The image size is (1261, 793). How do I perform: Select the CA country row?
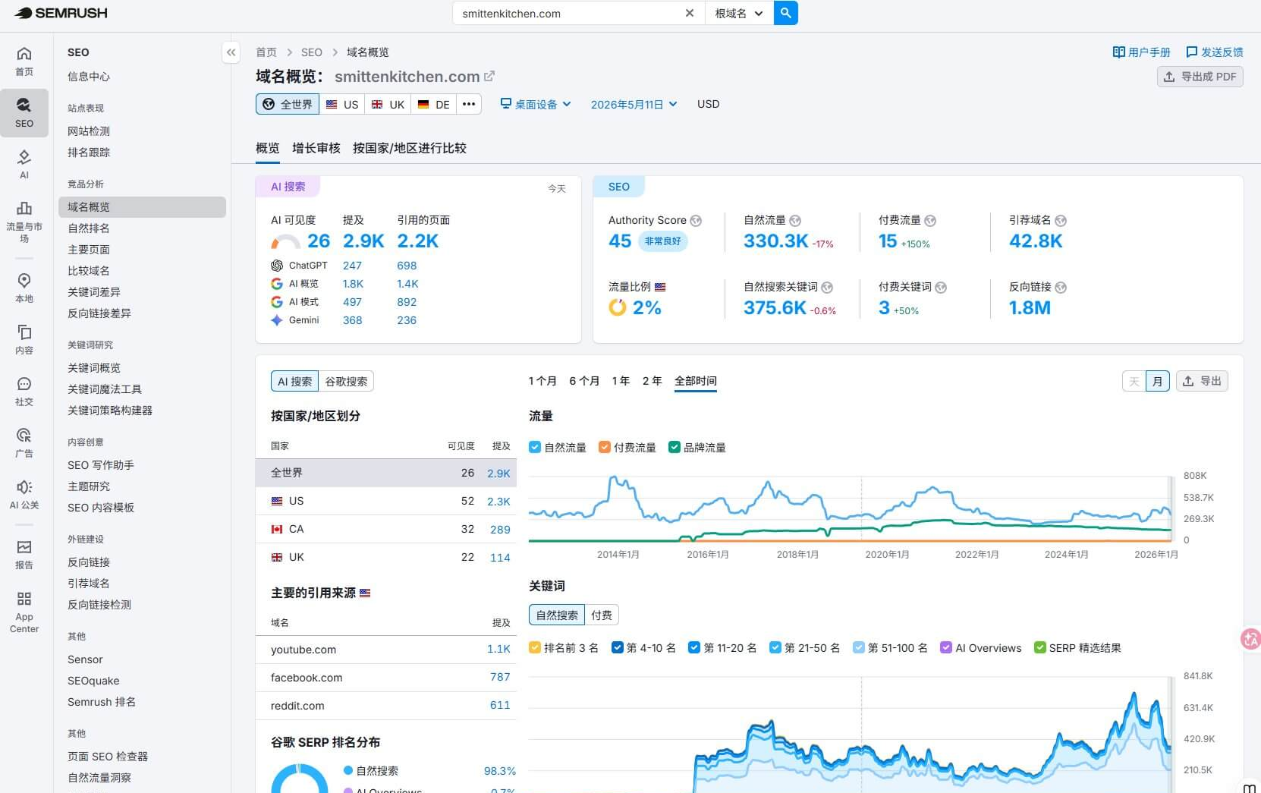[x=386, y=529]
